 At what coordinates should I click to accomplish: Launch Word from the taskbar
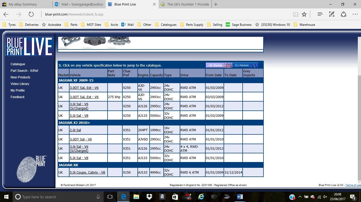click(240, 197)
